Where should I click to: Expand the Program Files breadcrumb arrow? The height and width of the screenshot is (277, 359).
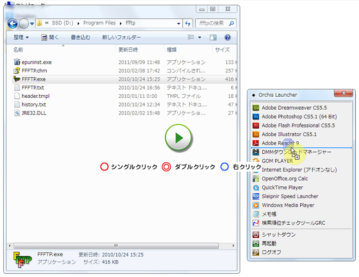click(121, 23)
